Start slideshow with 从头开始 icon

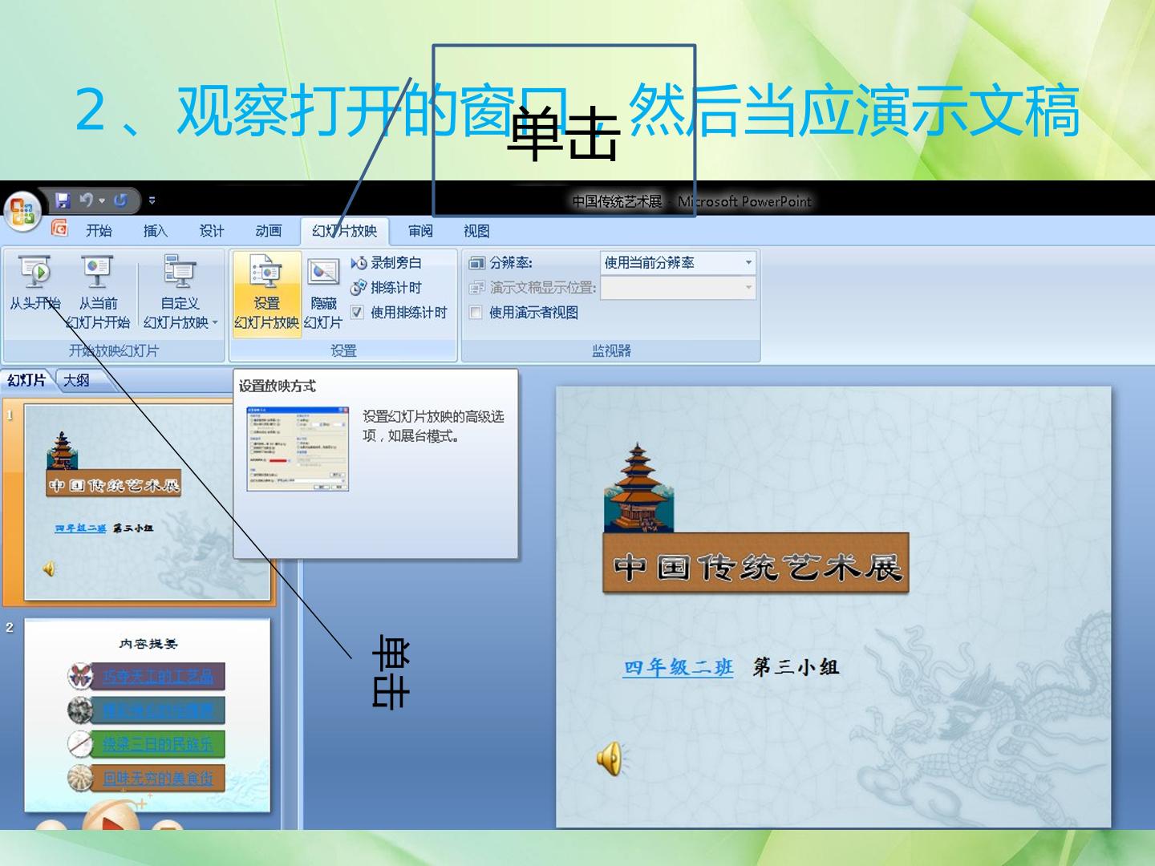tap(34, 282)
